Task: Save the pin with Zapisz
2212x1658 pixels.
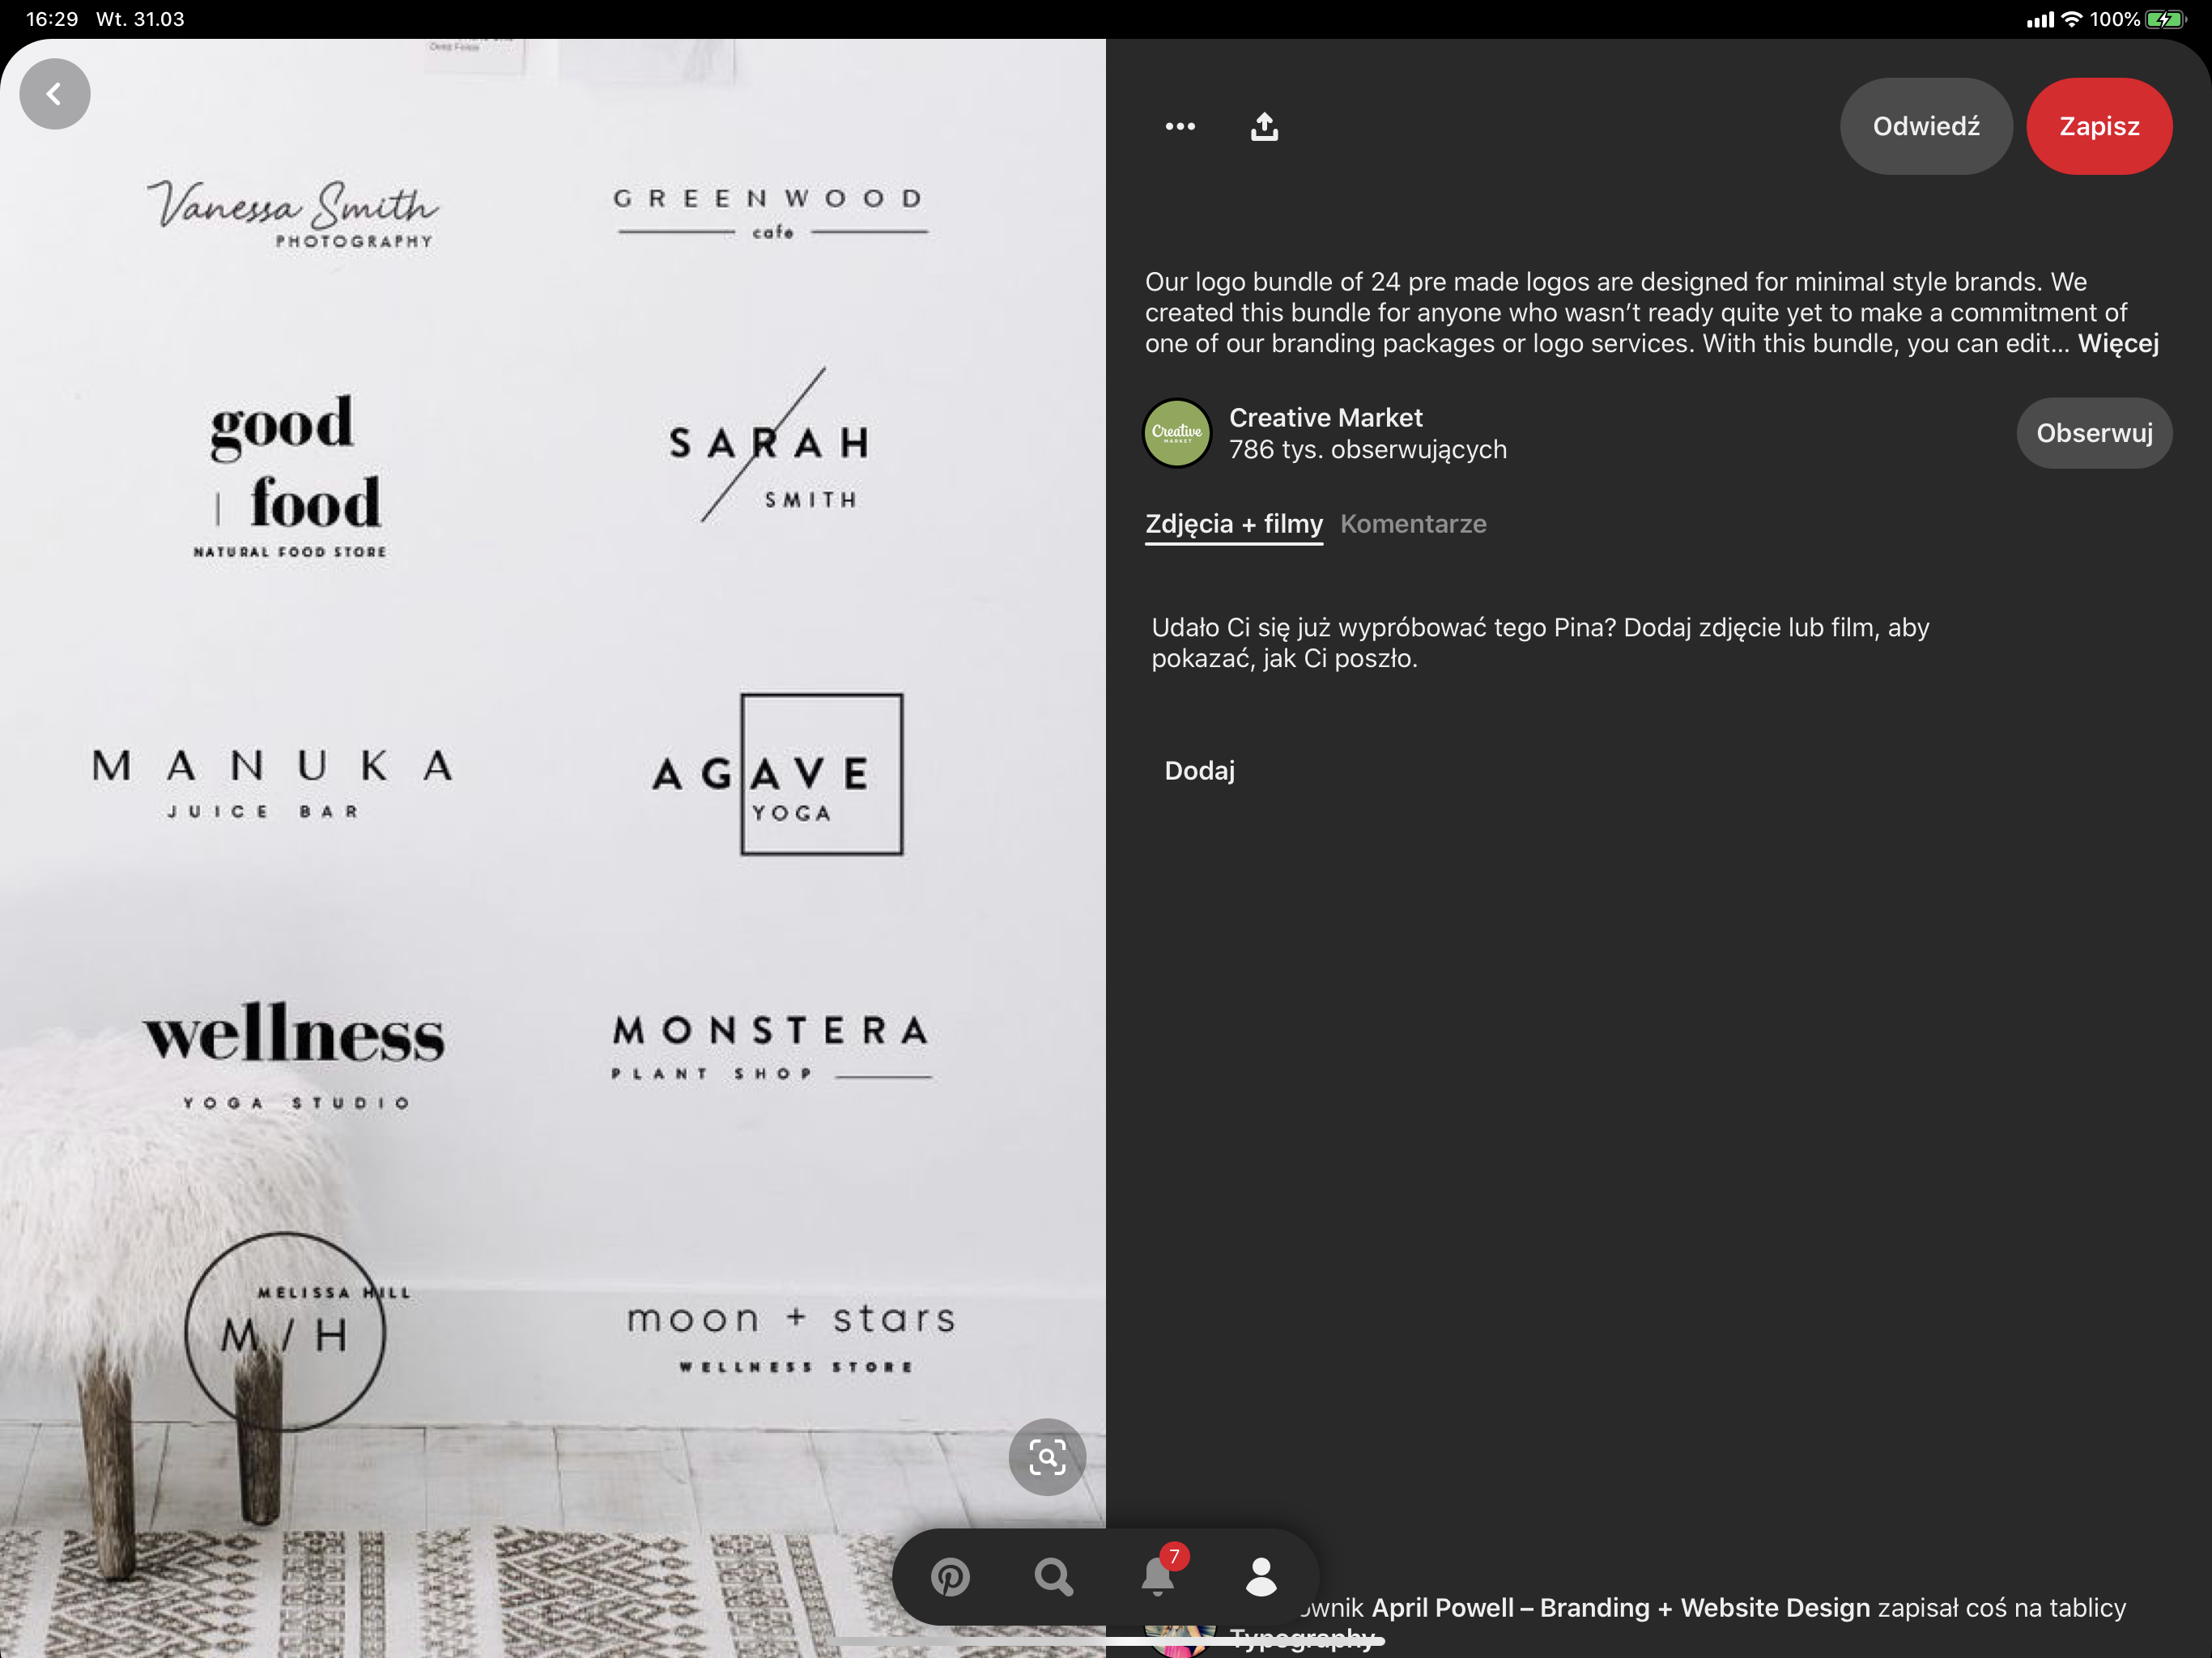Action: (2099, 126)
